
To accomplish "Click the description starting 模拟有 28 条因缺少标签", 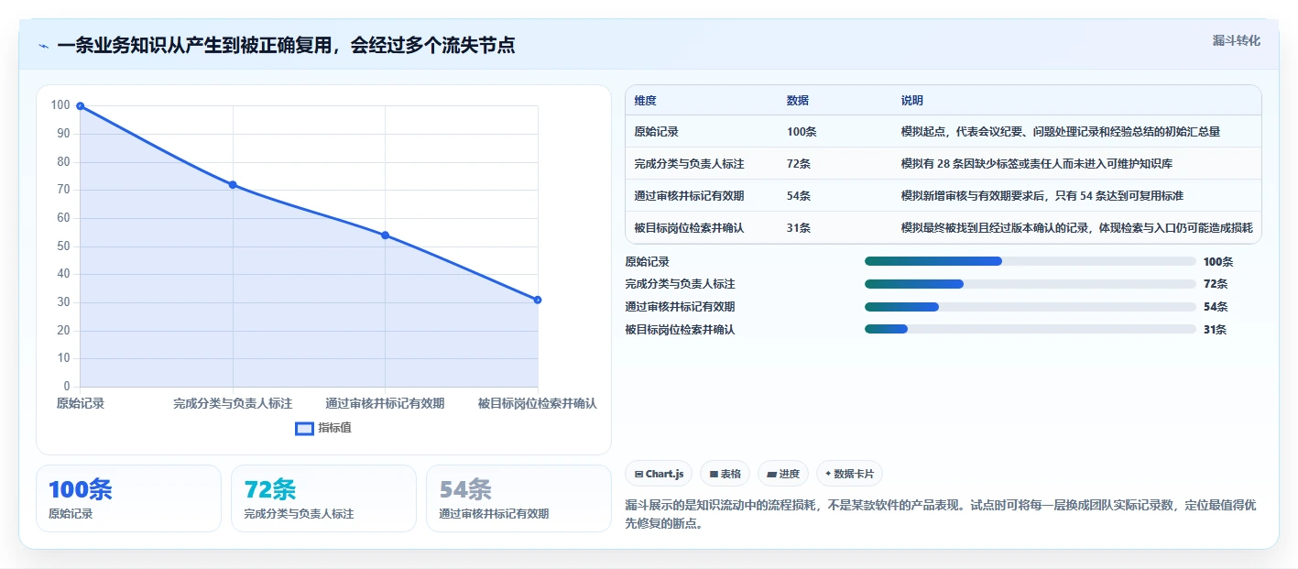I will [x=1037, y=164].
